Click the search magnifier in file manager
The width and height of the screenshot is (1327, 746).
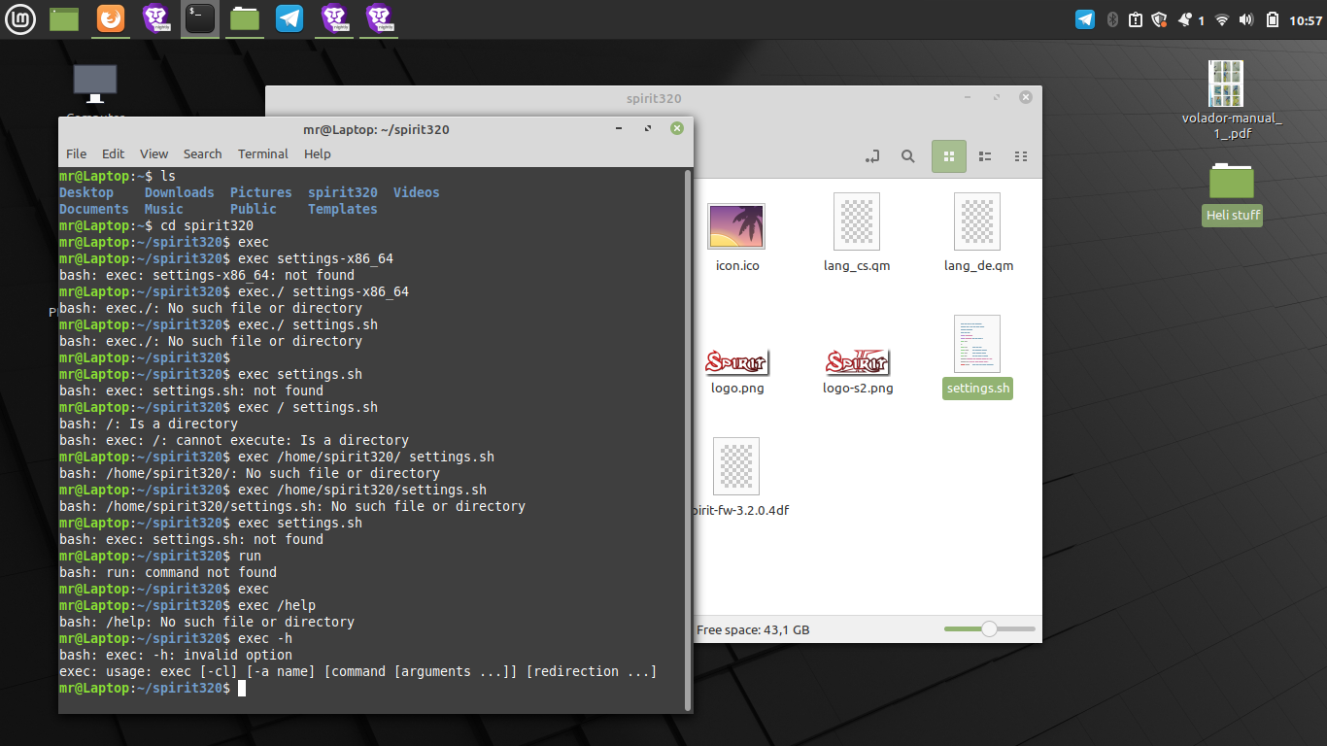(907, 156)
